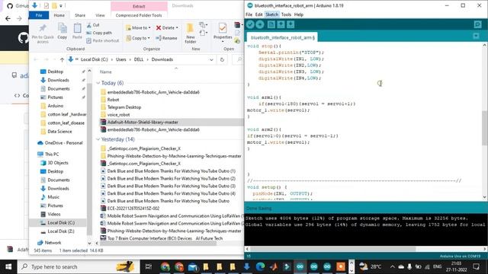Click DELL in the address path
Image resolution: width=488 pixels, height=274 pixels.
click(139, 59)
